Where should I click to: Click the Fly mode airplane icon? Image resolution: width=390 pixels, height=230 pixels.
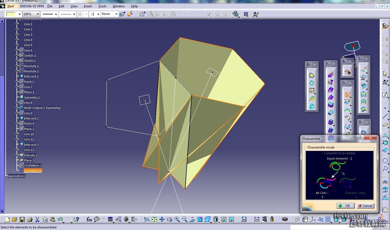(x=147, y=219)
